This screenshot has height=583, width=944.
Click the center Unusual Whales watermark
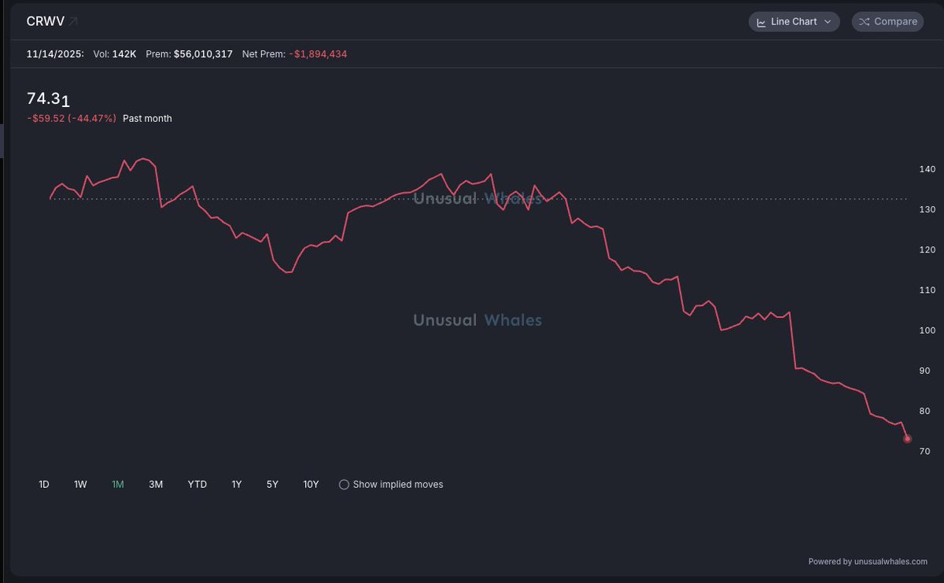(x=478, y=320)
